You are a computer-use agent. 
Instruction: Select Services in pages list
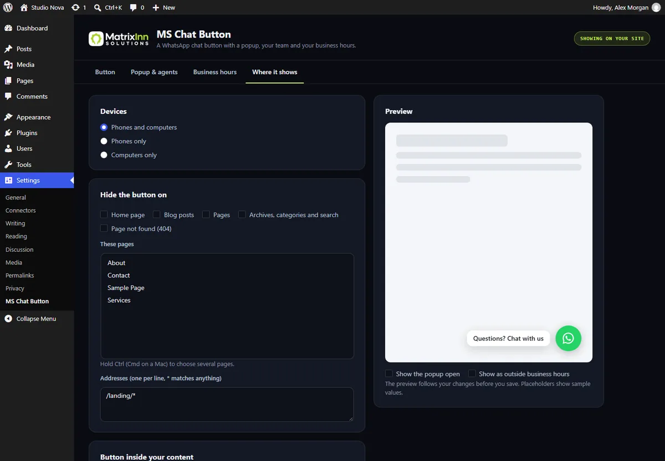click(x=227, y=300)
